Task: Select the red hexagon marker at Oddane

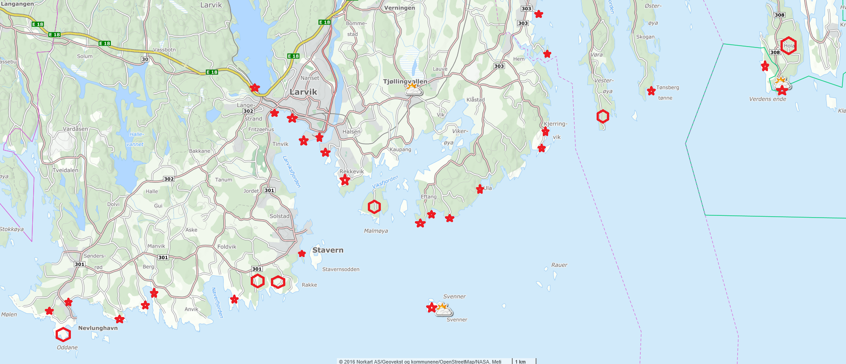Action: pos(63,334)
